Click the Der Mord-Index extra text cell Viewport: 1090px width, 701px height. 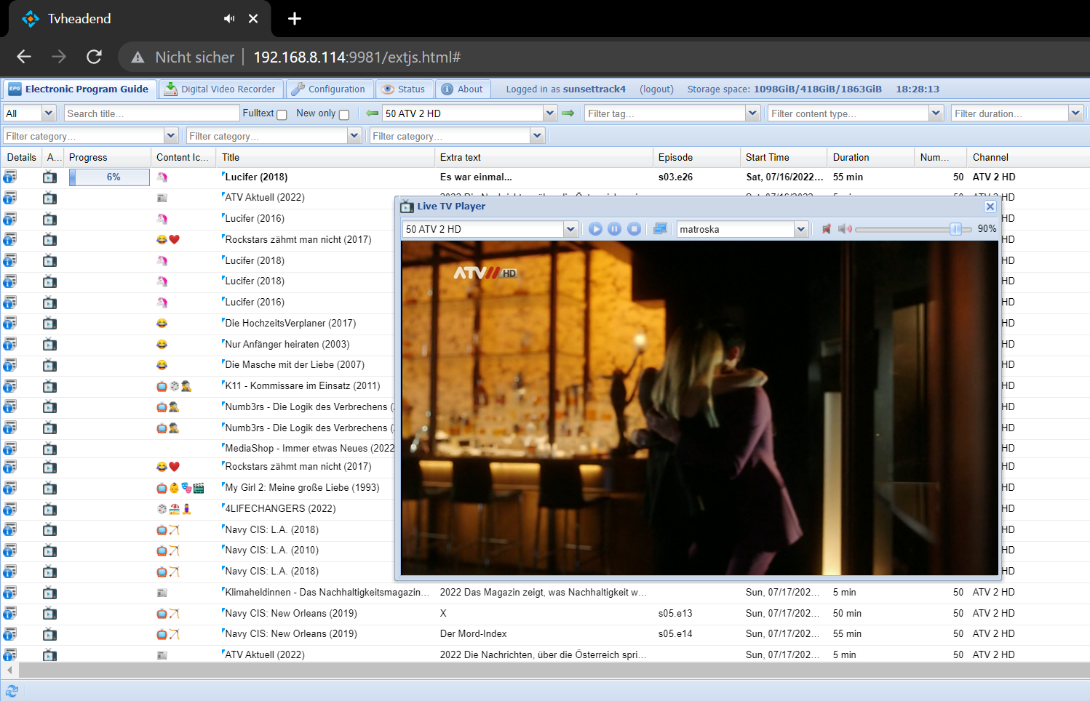(473, 634)
